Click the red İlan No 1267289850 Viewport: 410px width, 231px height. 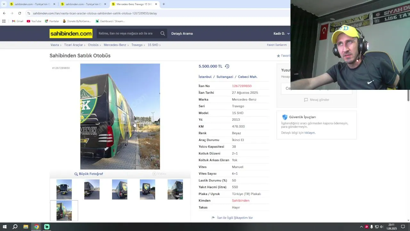click(x=242, y=86)
